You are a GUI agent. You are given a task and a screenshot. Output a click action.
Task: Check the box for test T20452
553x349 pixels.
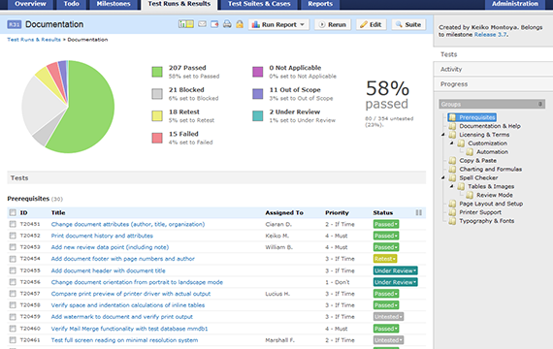click(x=13, y=236)
